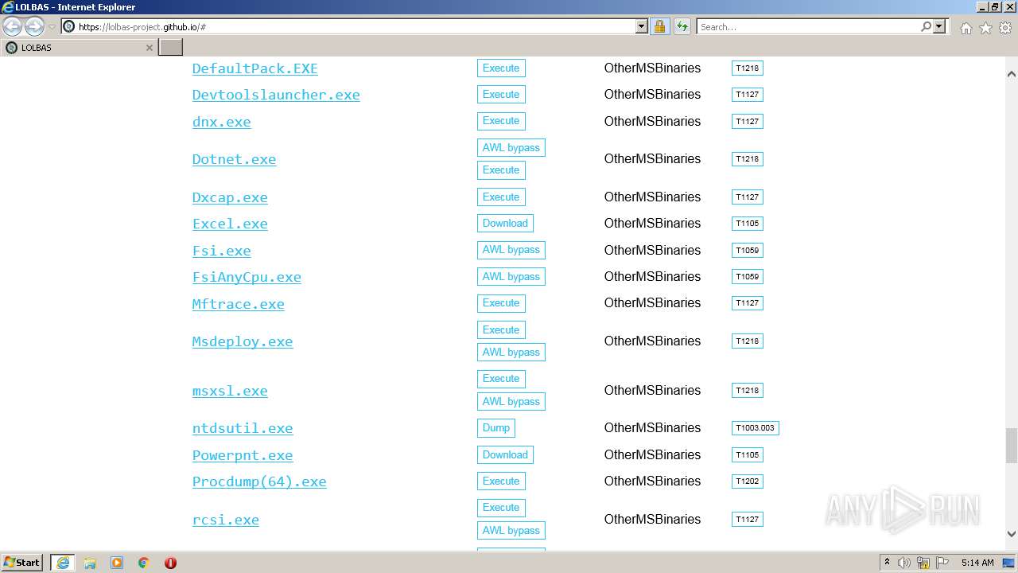This screenshot has width=1018, height=573.
Task: View the security lock report icon
Action: click(659, 26)
